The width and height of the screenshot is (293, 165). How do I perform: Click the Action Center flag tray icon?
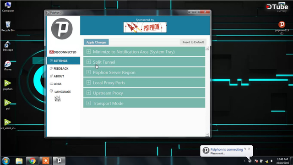tap(256, 161)
